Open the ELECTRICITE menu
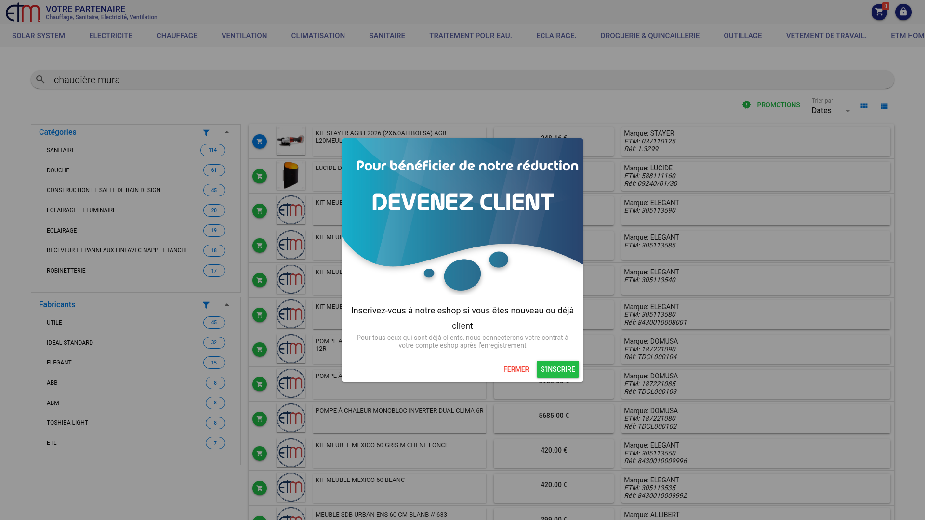The width and height of the screenshot is (925, 520). [111, 36]
